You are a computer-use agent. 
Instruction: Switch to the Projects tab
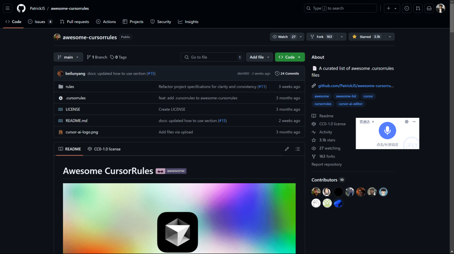point(133,22)
